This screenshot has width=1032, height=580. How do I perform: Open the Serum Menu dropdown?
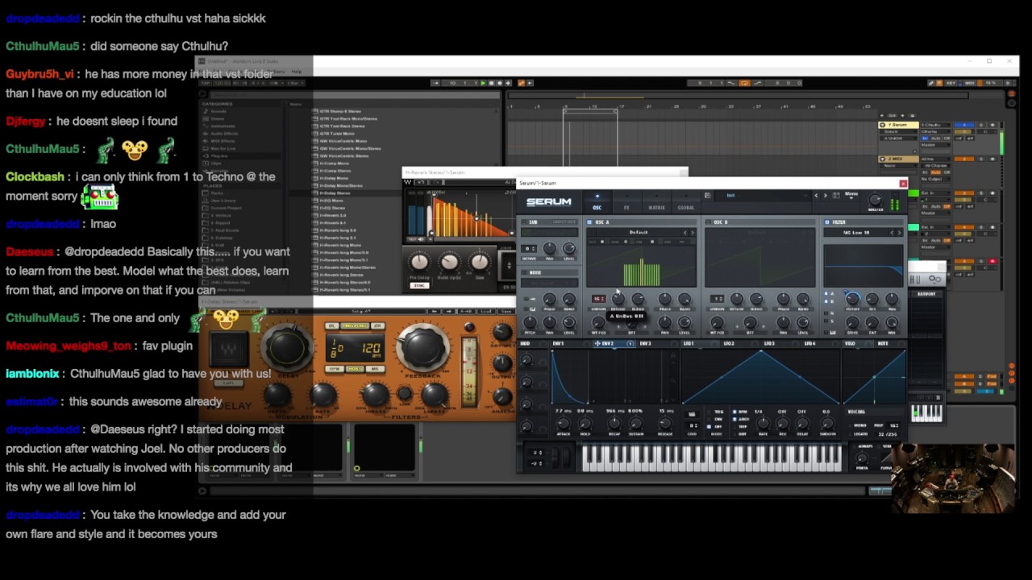851,194
